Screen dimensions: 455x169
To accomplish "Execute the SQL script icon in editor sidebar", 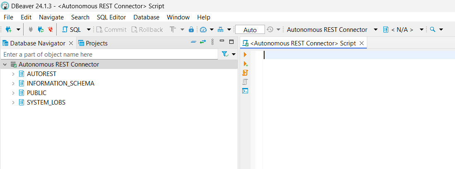I will pos(245,73).
